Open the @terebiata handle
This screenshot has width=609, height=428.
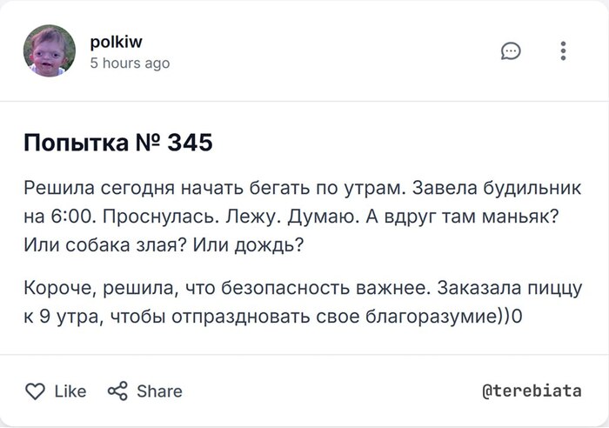(532, 391)
